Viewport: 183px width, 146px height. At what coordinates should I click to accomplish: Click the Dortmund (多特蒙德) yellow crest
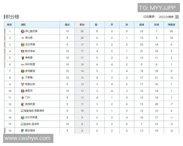(23, 71)
